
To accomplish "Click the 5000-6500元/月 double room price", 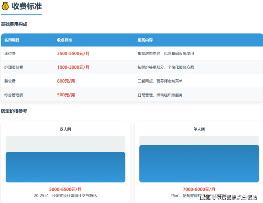I will 65,190.
